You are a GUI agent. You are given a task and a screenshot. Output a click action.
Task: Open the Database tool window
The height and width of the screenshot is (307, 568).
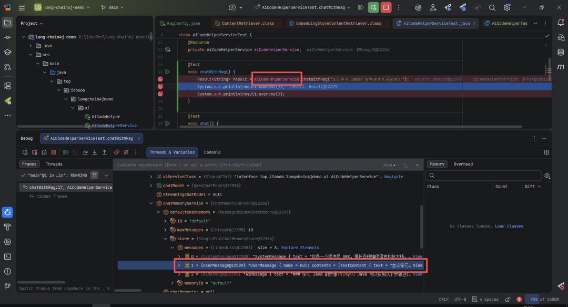(561, 52)
